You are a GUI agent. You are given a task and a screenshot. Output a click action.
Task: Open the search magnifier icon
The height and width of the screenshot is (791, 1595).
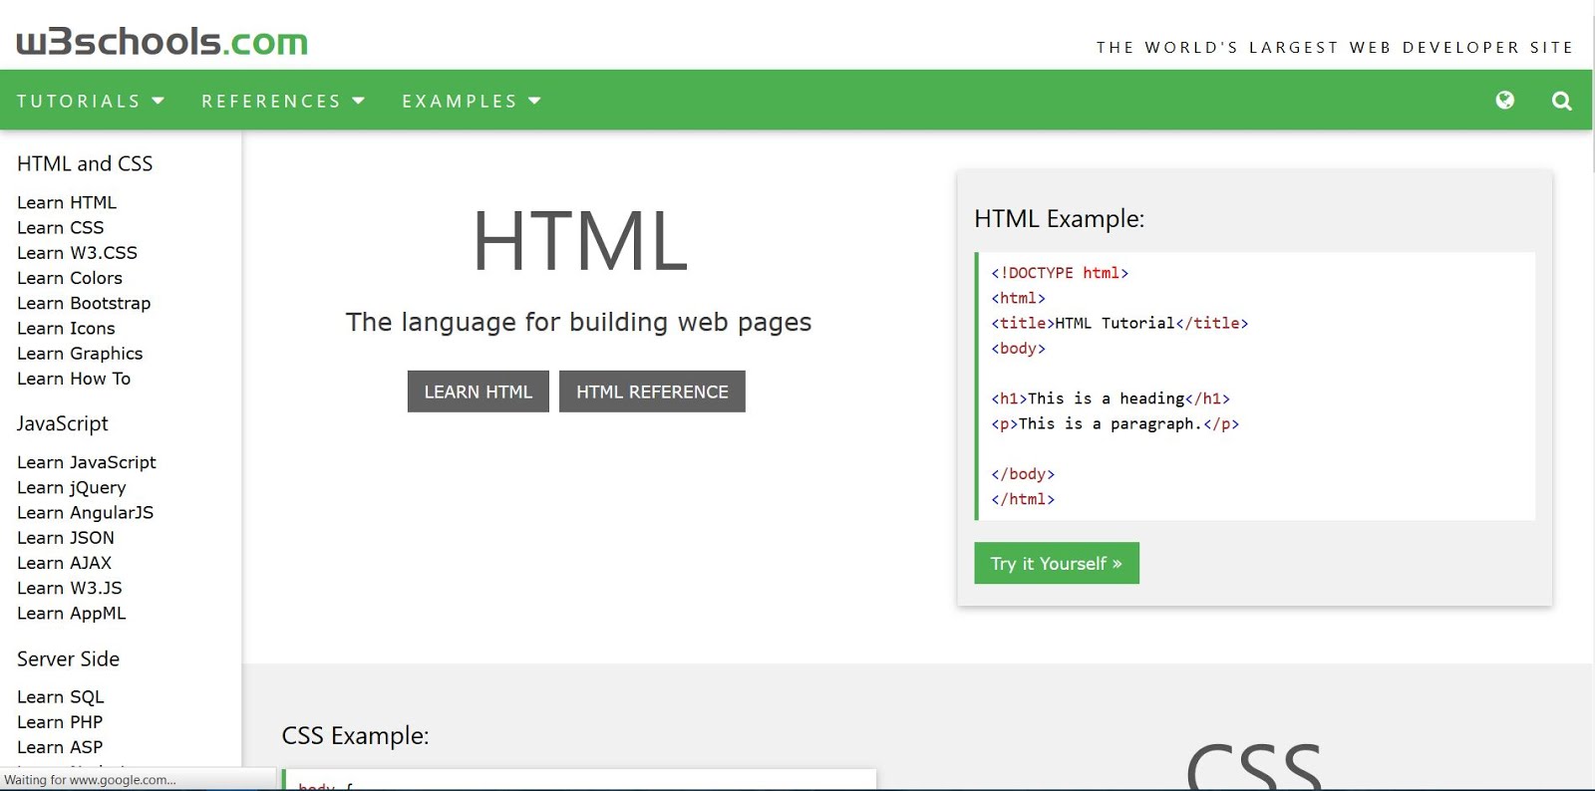coord(1562,101)
